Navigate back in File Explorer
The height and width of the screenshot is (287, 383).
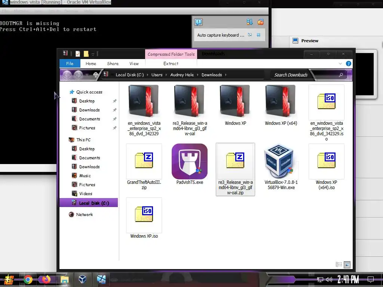coord(67,75)
